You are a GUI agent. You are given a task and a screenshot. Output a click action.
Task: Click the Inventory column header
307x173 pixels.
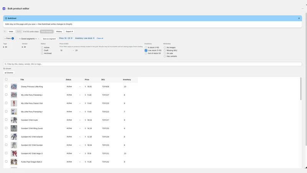[127, 80]
